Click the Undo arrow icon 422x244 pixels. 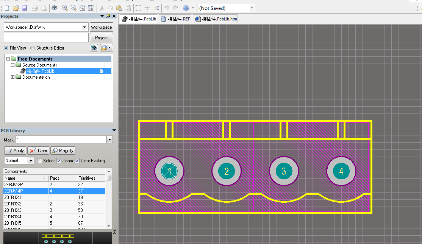[x=167, y=8]
